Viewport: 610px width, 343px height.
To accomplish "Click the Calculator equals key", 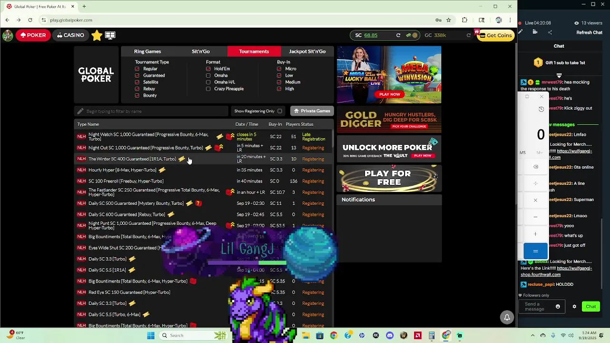I will 536,251.
